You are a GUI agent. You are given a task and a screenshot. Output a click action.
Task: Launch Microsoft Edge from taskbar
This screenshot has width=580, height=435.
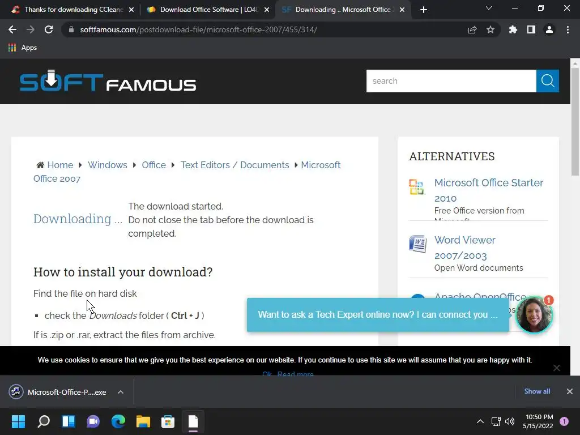[118, 421]
